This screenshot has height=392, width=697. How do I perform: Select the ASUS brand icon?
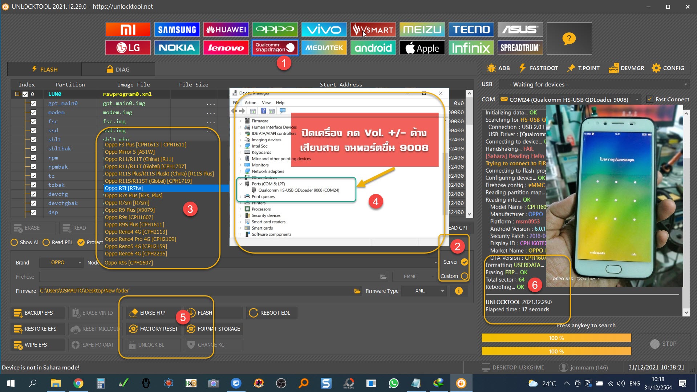(x=520, y=29)
